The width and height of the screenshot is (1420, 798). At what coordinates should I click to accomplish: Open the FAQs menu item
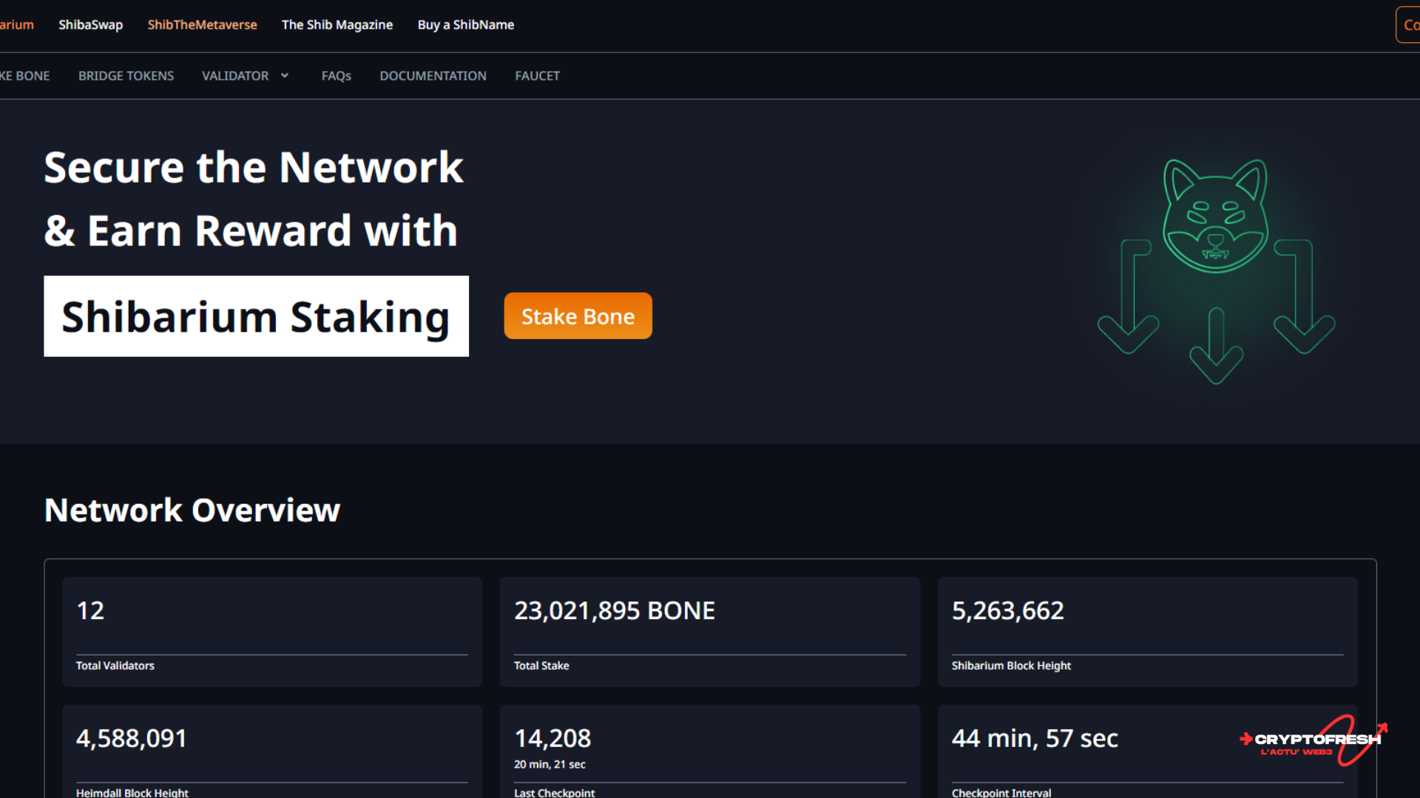(336, 75)
